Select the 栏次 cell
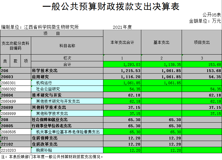Screen dimensions: 222x160 pyautogui.click(x=67, y=58)
